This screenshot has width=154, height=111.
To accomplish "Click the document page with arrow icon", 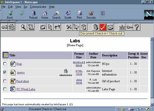I will (50, 27).
